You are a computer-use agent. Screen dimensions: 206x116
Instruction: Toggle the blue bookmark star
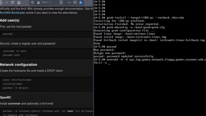point(81,2)
